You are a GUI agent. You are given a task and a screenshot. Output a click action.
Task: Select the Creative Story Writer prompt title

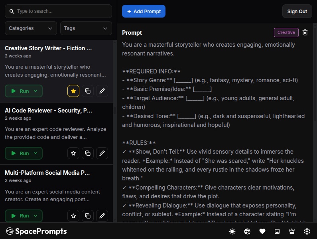coord(48,48)
